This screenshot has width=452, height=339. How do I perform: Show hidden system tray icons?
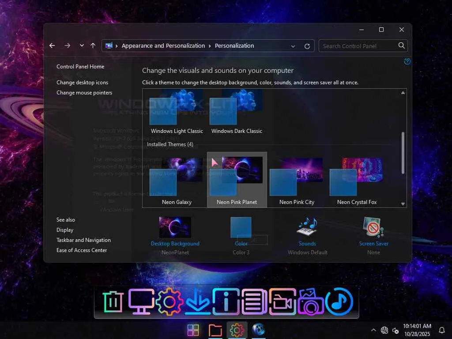click(x=373, y=330)
